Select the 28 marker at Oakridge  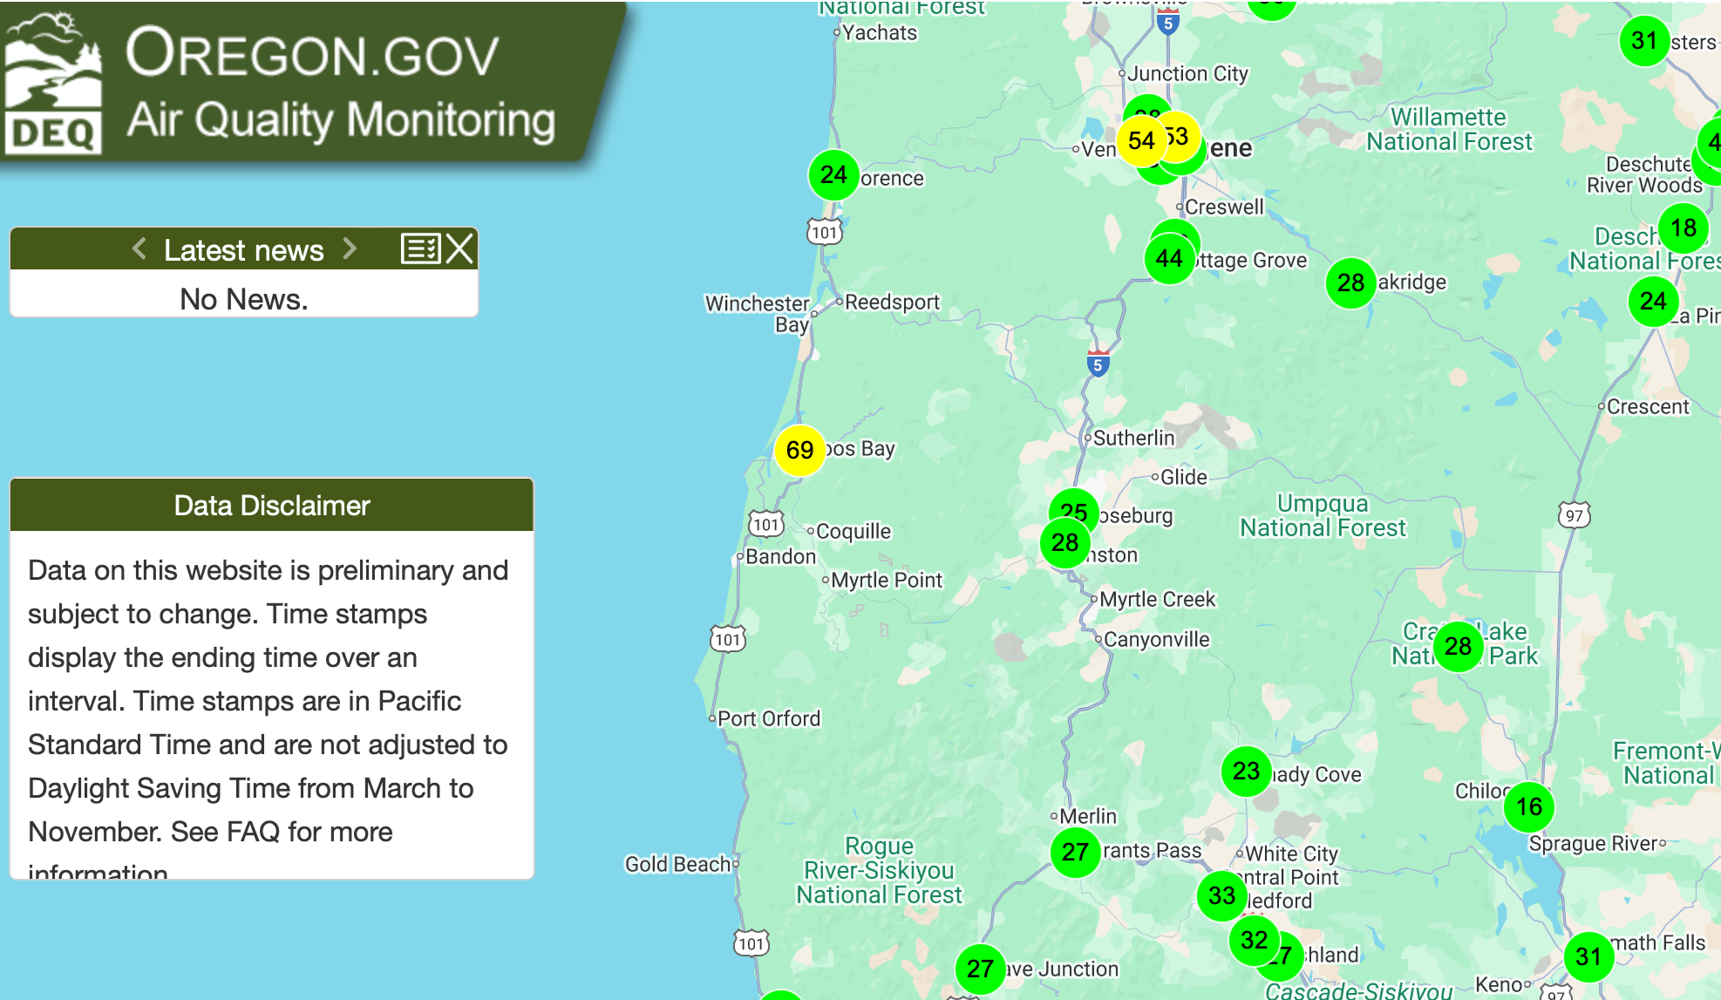coord(1350,282)
